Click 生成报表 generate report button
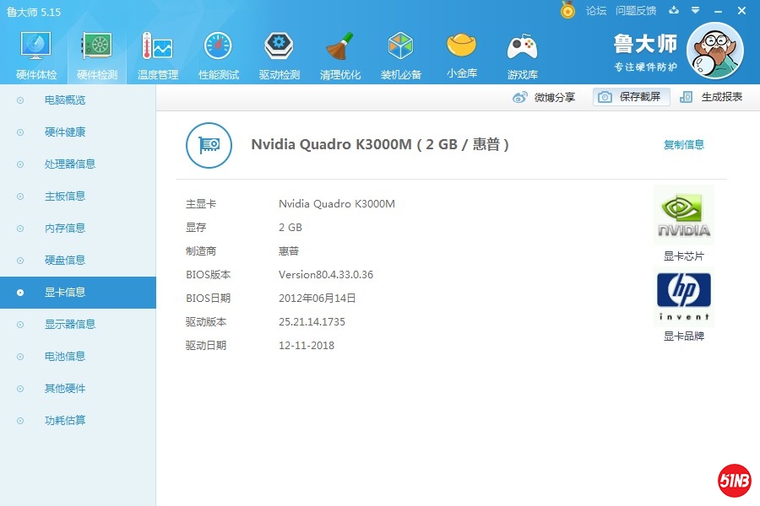Viewport: 760px width, 506px height. 712,97
